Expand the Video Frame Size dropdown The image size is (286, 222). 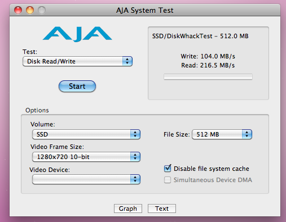click(86, 157)
